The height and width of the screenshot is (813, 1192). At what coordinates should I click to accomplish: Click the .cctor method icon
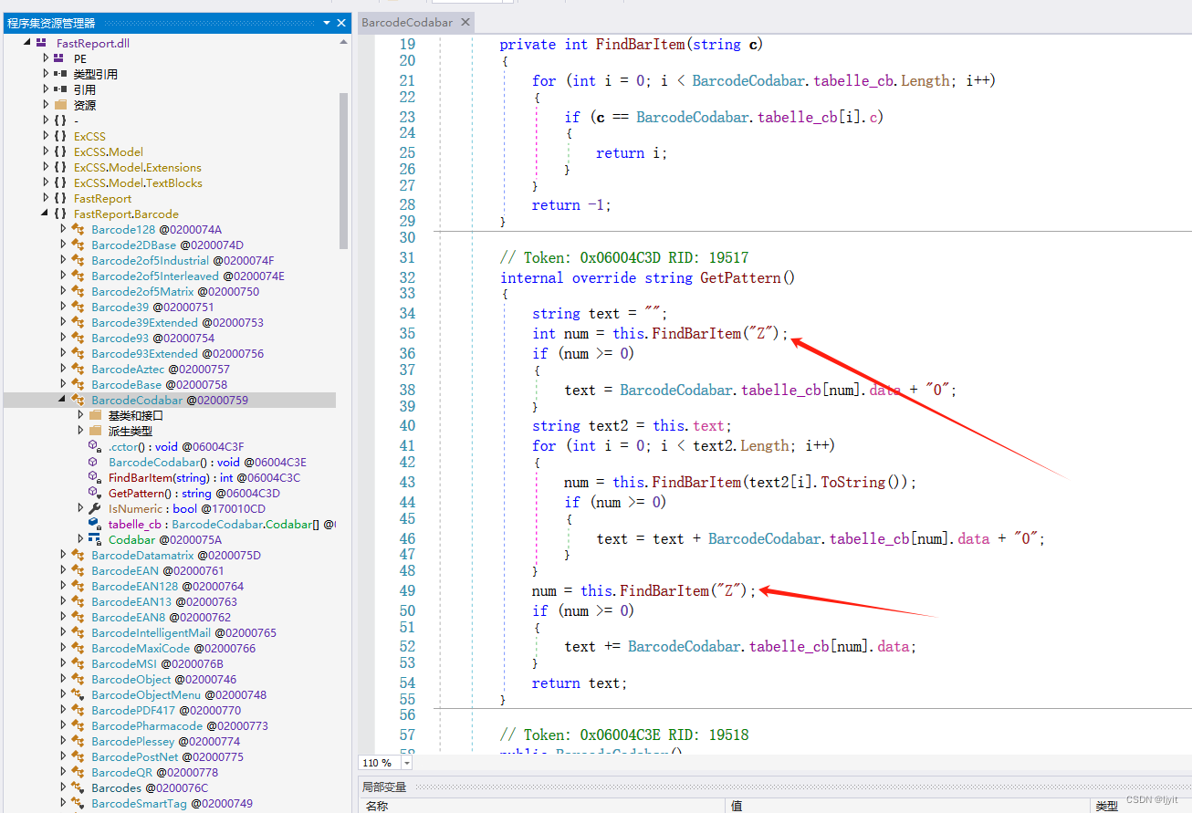[x=95, y=446]
